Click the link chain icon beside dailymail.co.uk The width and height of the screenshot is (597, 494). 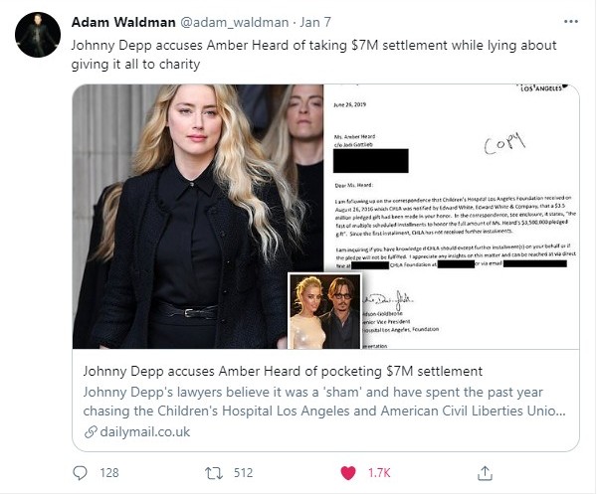(91, 432)
